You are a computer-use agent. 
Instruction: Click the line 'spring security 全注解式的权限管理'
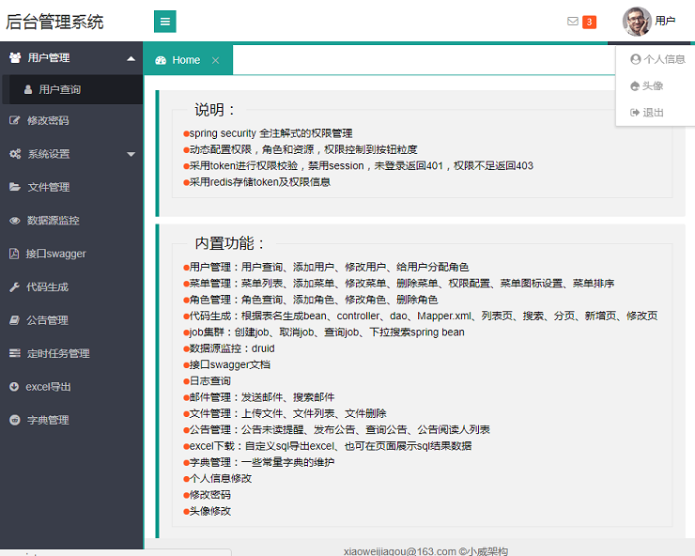(270, 133)
